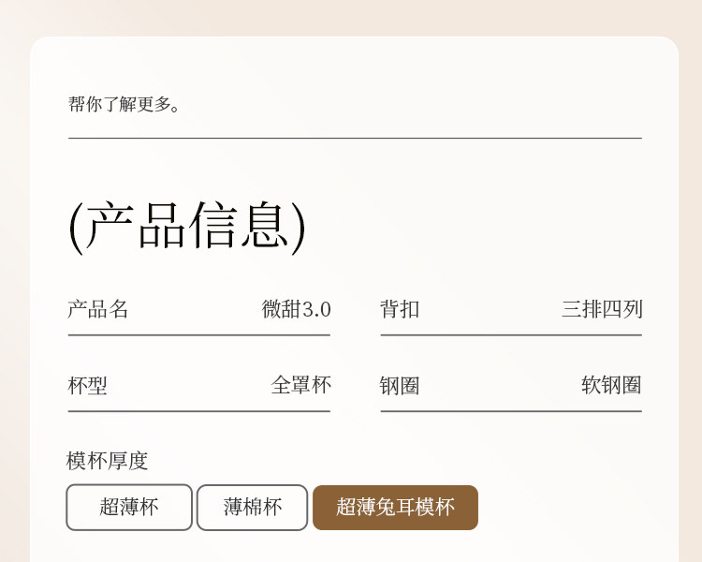
Task: Click the 产品名 field label
Action: click(x=97, y=309)
